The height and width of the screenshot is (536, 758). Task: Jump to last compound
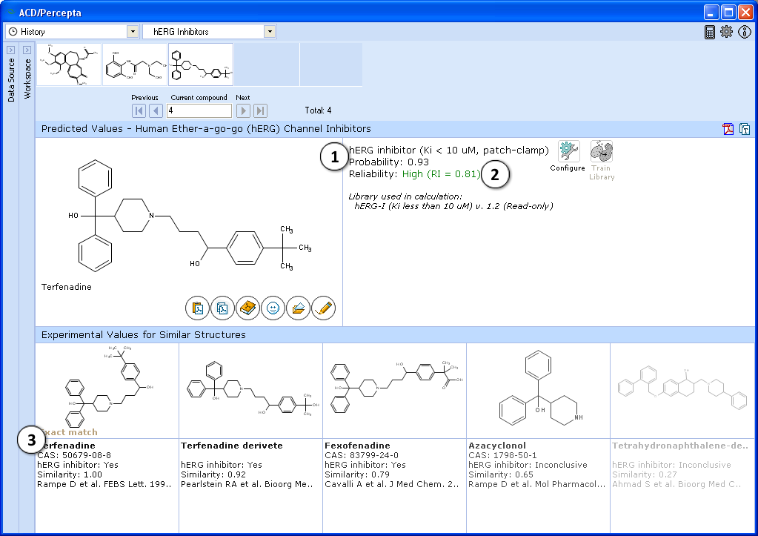pyautogui.click(x=260, y=110)
